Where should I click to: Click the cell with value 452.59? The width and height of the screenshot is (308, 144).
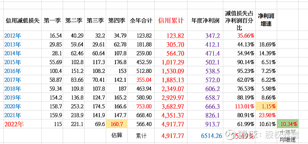tap(141, 62)
